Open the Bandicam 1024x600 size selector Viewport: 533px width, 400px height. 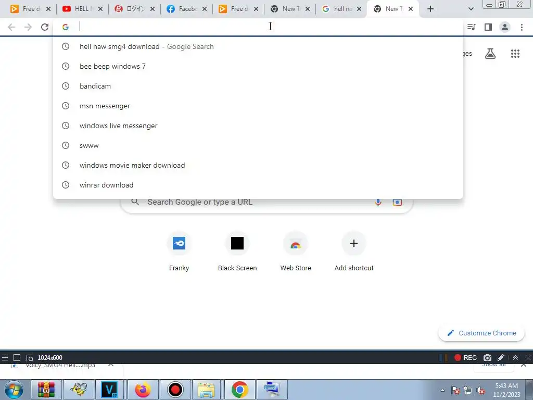[x=50, y=357]
